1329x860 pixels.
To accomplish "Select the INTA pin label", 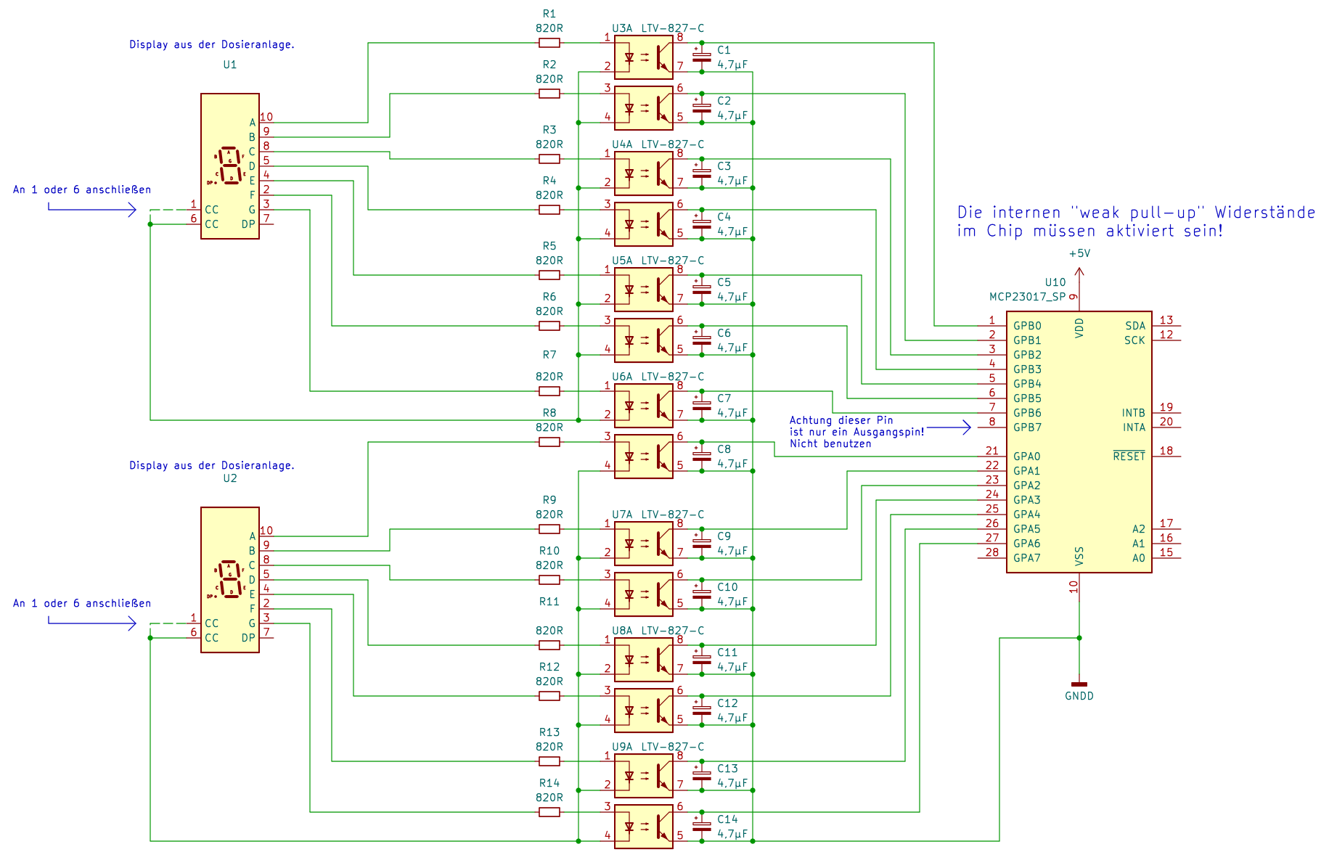I will (x=1134, y=427).
